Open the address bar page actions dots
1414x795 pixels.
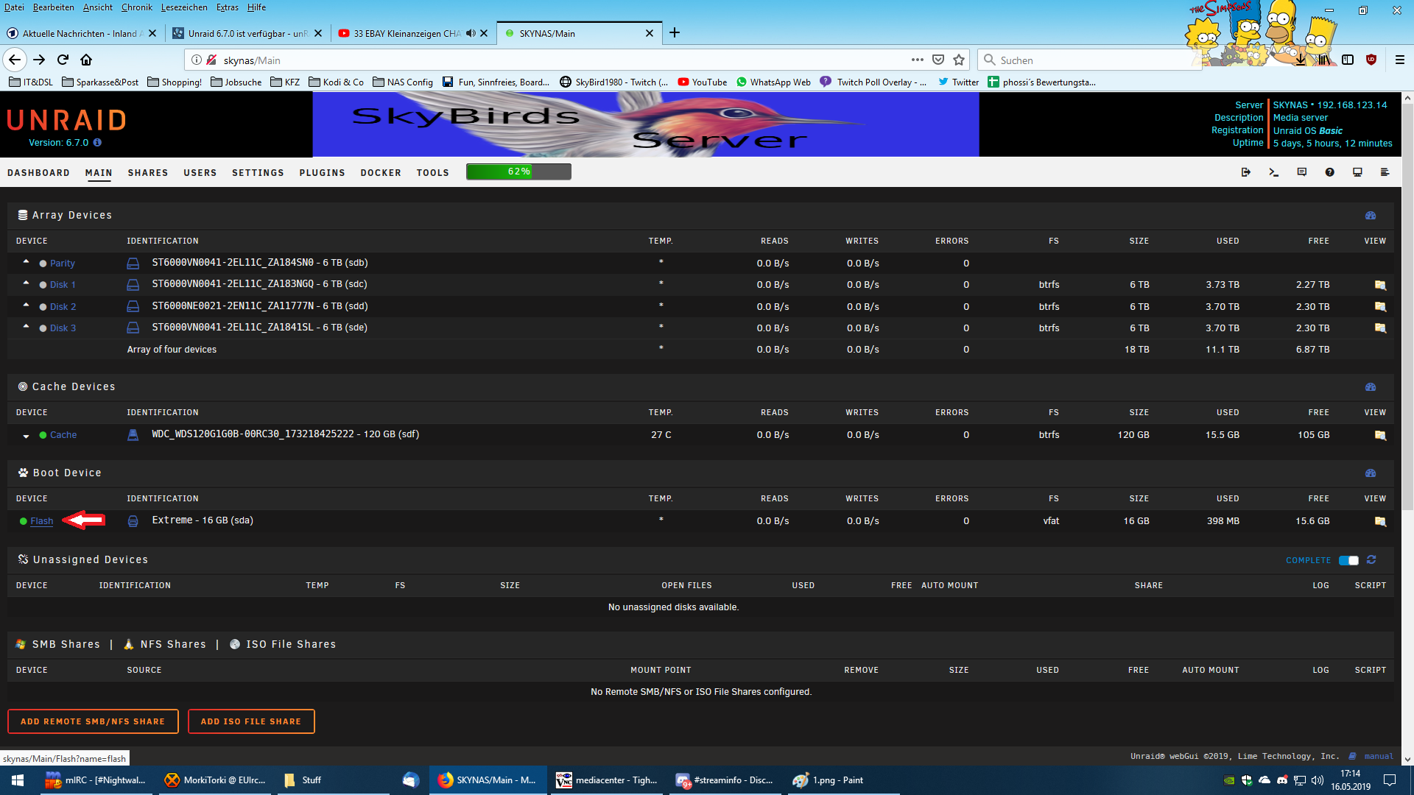click(x=917, y=60)
